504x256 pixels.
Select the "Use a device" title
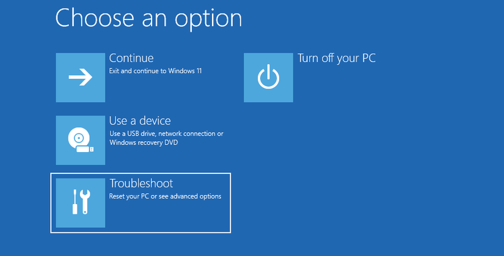pyautogui.click(x=139, y=121)
